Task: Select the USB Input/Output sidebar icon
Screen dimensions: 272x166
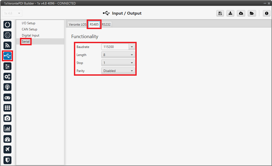Action: [x=7, y=56]
